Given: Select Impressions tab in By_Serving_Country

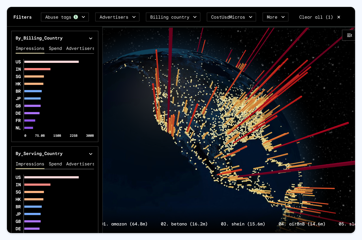Looking at the screenshot, I should tap(30, 164).
